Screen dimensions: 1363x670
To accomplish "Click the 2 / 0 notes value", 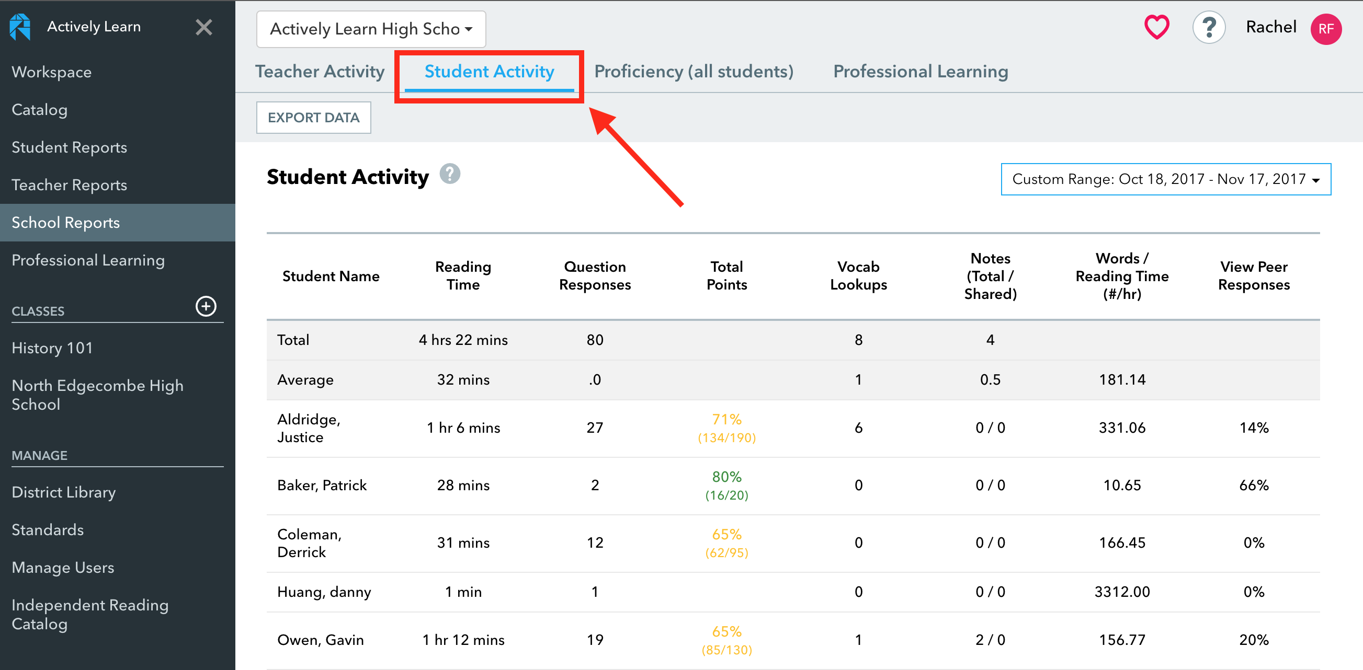I will [x=990, y=640].
